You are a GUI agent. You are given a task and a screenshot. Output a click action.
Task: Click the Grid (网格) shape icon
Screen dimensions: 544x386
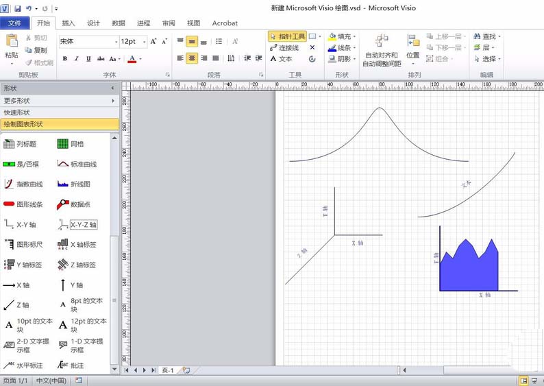point(63,144)
